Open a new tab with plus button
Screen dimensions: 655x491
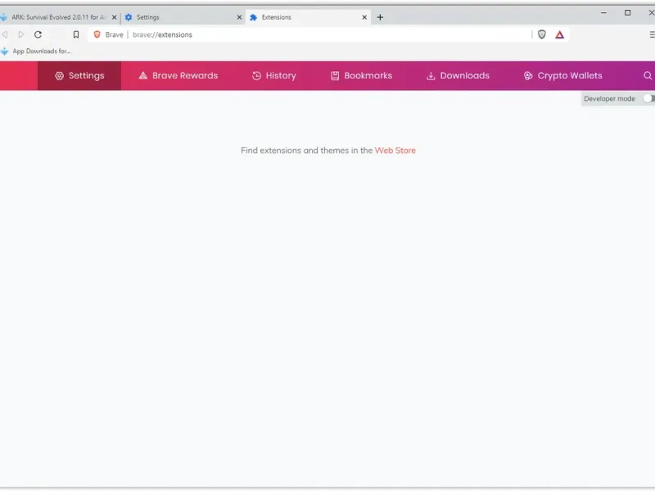(380, 17)
